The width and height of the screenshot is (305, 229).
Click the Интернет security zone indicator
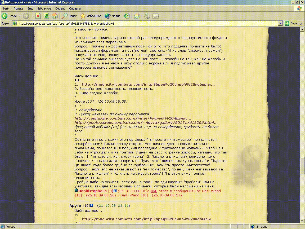pos(260,227)
